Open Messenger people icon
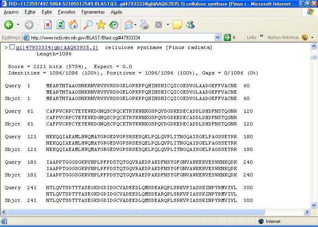Screen dimensions: 318x227 190,25
